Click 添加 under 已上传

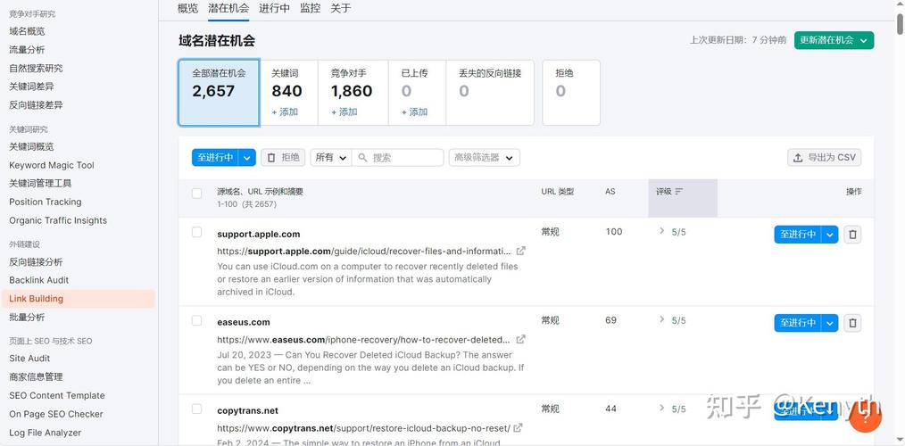414,111
